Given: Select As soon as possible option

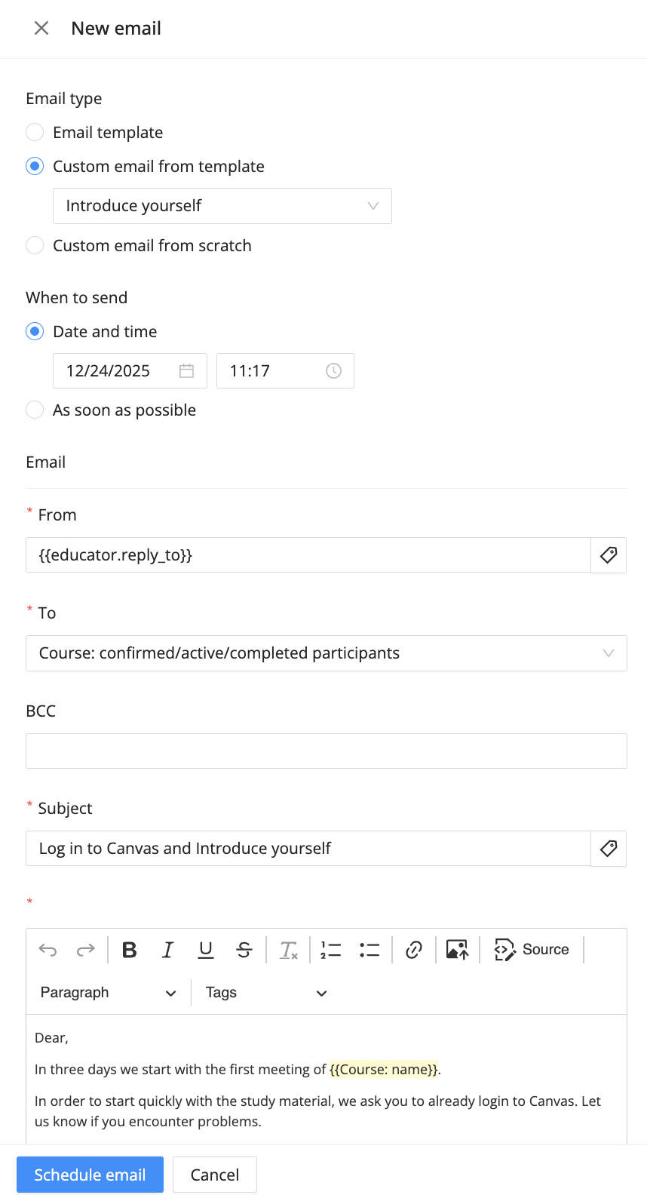Looking at the screenshot, I should (x=35, y=410).
